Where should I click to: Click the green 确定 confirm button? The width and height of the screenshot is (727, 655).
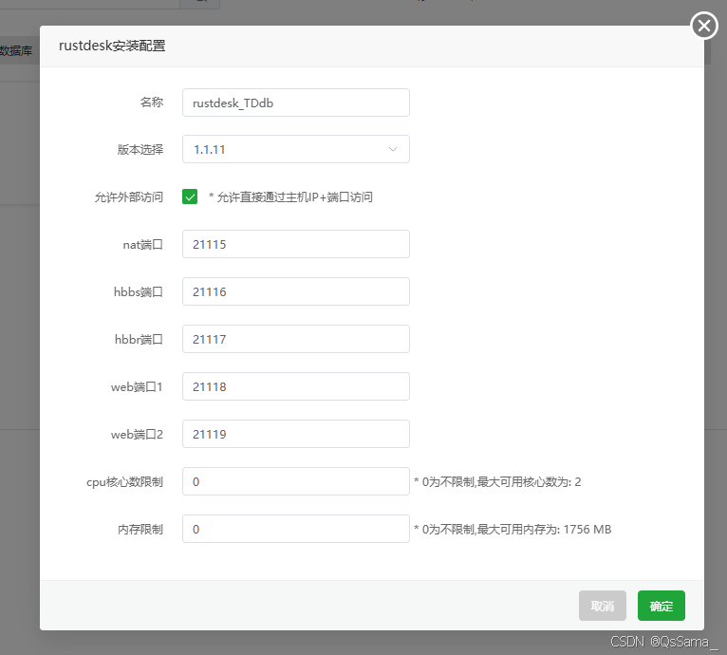[x=662, y=606]
